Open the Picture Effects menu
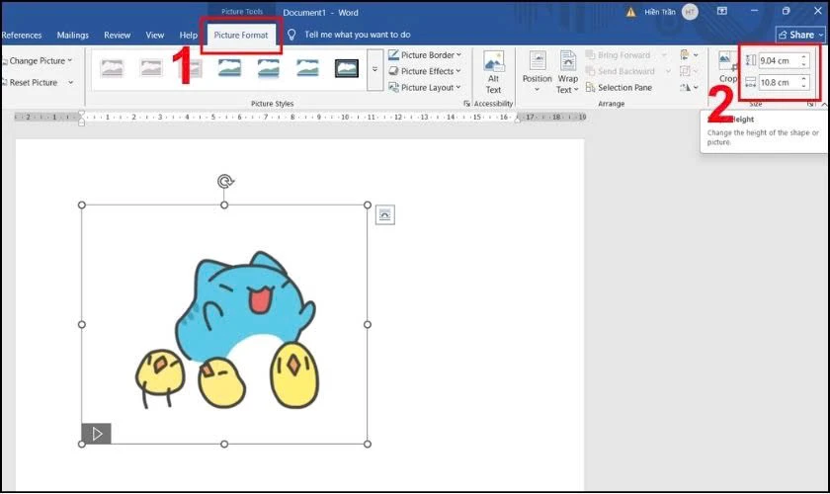 pyautogui.click(x=425, y=71)
